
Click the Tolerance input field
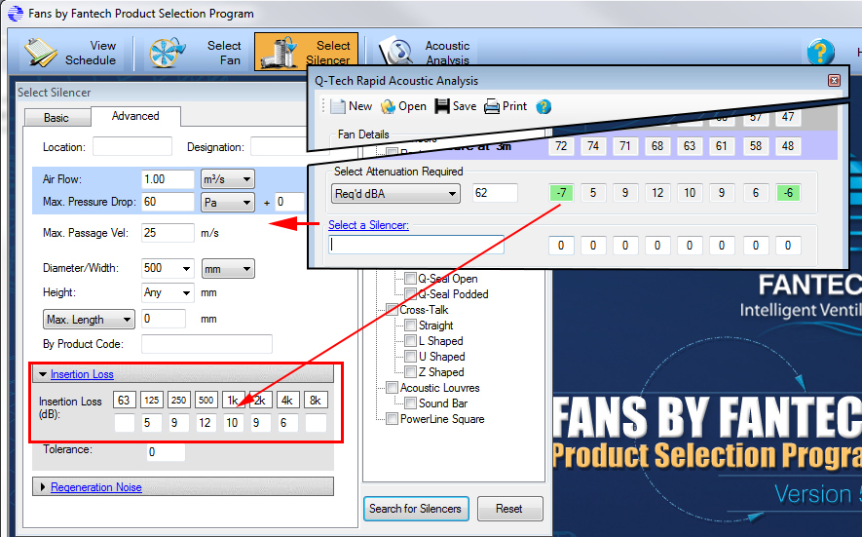tap(166, 452)
